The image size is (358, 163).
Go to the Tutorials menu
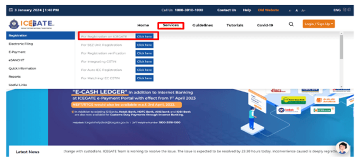coord(234,25)
